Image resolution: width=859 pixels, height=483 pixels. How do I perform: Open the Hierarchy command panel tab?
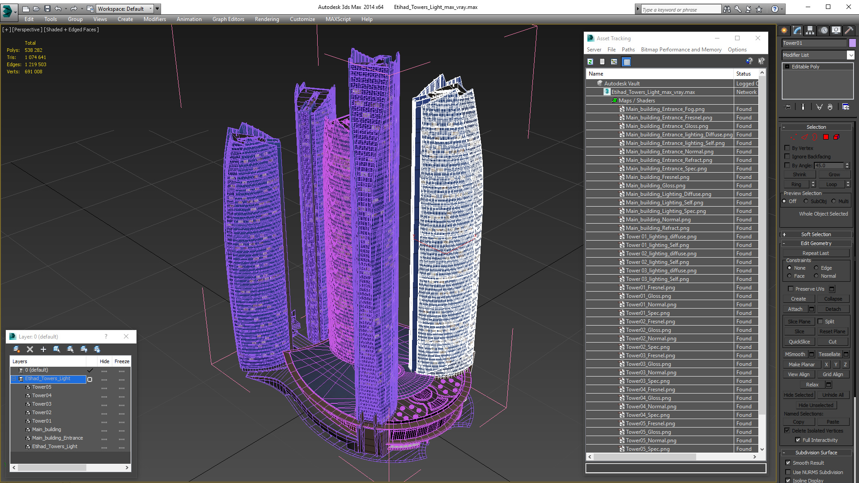pyautogui.click(x=810, y=30)
